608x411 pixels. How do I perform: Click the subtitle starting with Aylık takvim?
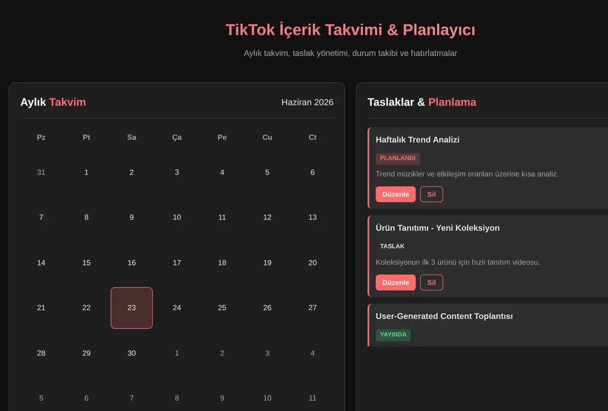(x=351, y=53)
